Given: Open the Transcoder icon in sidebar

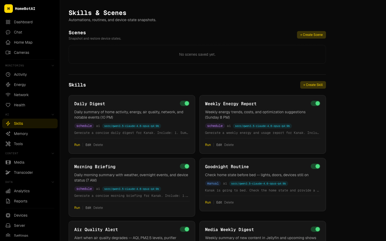Looking at the screenshot, I should pyautogui.click(x=8, y=172).
